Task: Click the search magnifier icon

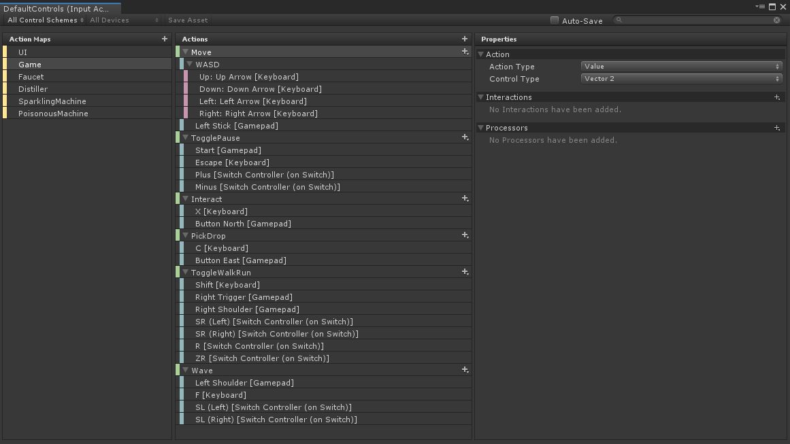Action: tap(619, 20)
